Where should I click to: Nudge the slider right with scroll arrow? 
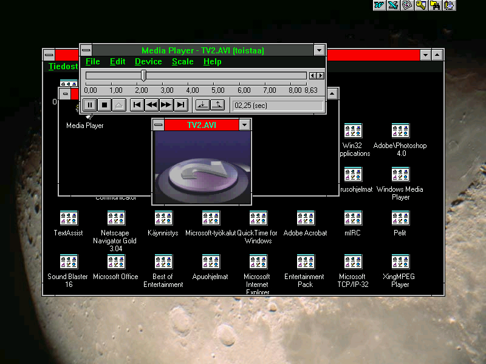click(x=321, y=76)
